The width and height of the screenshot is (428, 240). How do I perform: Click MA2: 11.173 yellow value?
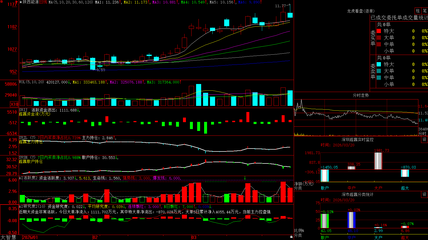(x=136, y=2)
